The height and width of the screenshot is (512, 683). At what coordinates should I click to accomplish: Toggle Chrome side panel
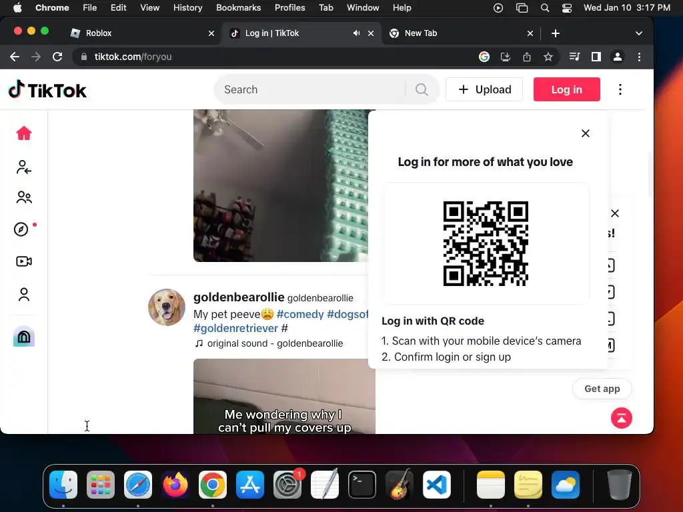point(596,57)
